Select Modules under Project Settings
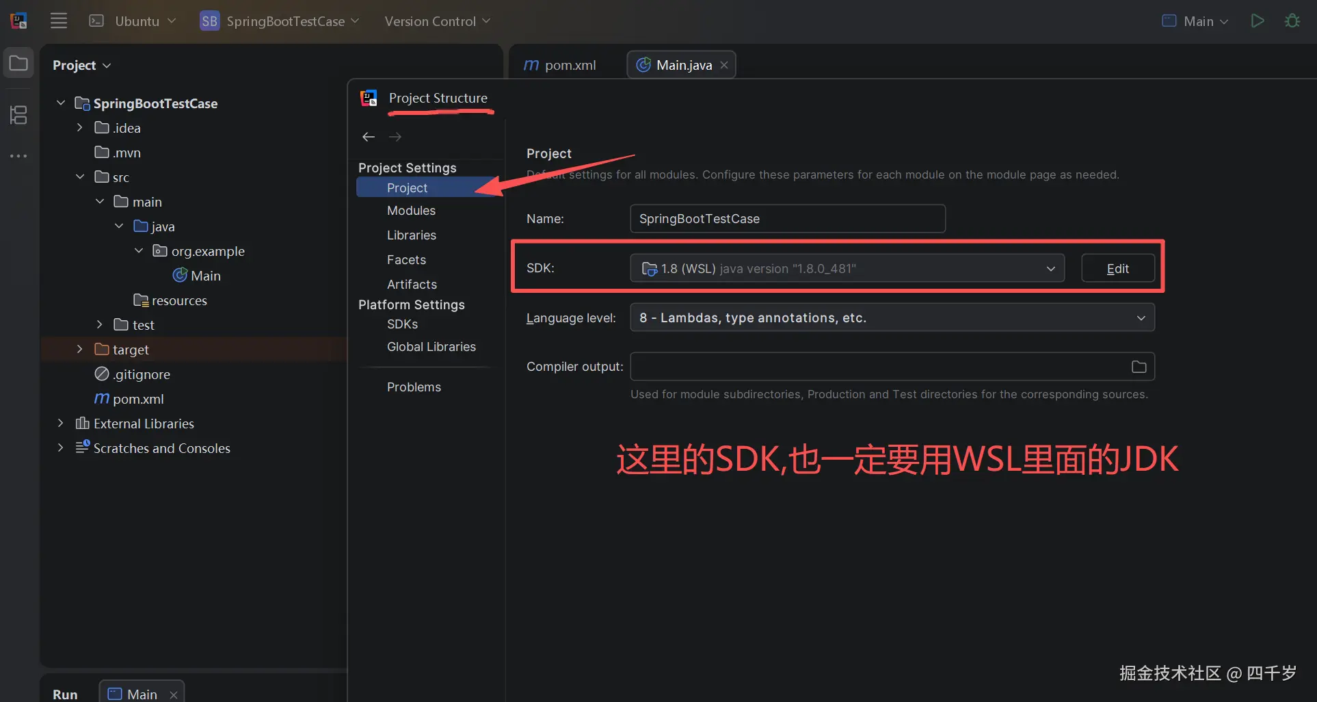 (x=411, y=211)
